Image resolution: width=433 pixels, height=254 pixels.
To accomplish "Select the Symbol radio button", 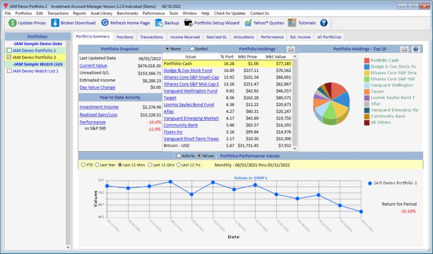I will point(192,49).
